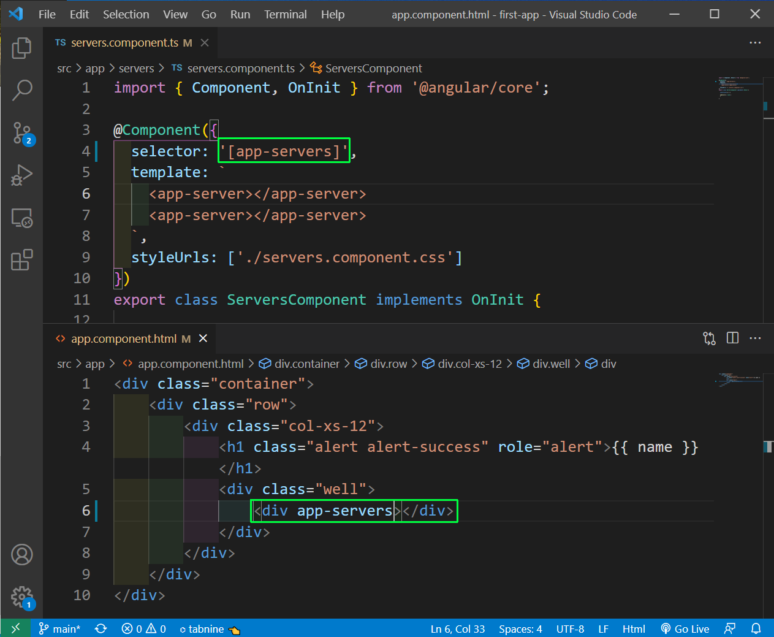Change indentation via Spaces: 4
The width and height of the screenshot is (774, 637).
pyautogui.click(x=520, y=628)
